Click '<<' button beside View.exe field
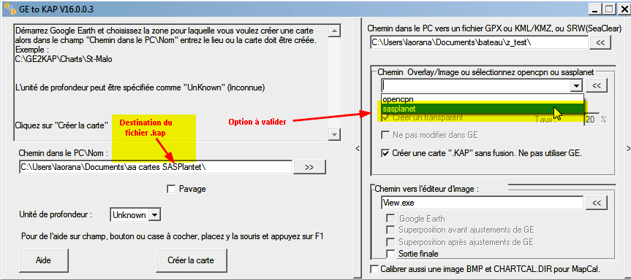The height and width of the screenshot is (280, 631). [x=597, y=203]
